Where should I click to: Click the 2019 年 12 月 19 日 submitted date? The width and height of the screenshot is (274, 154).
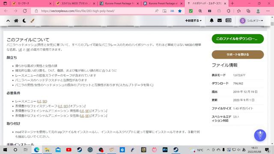coord(245,92)
